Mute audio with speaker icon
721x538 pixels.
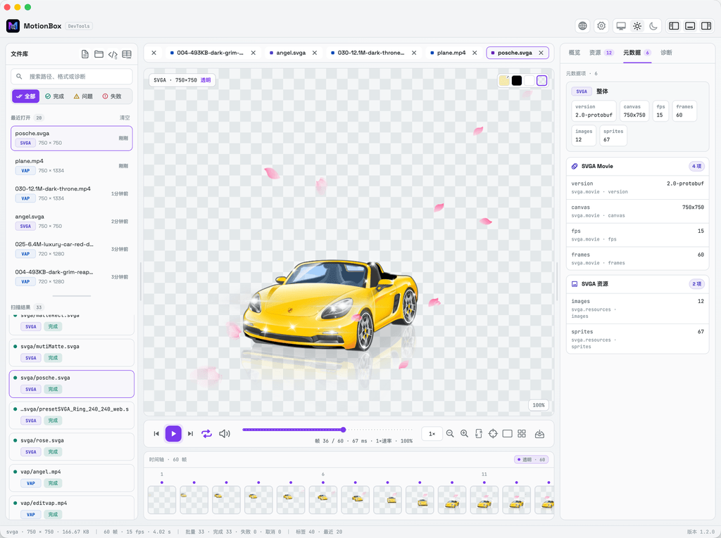[225, 434]
